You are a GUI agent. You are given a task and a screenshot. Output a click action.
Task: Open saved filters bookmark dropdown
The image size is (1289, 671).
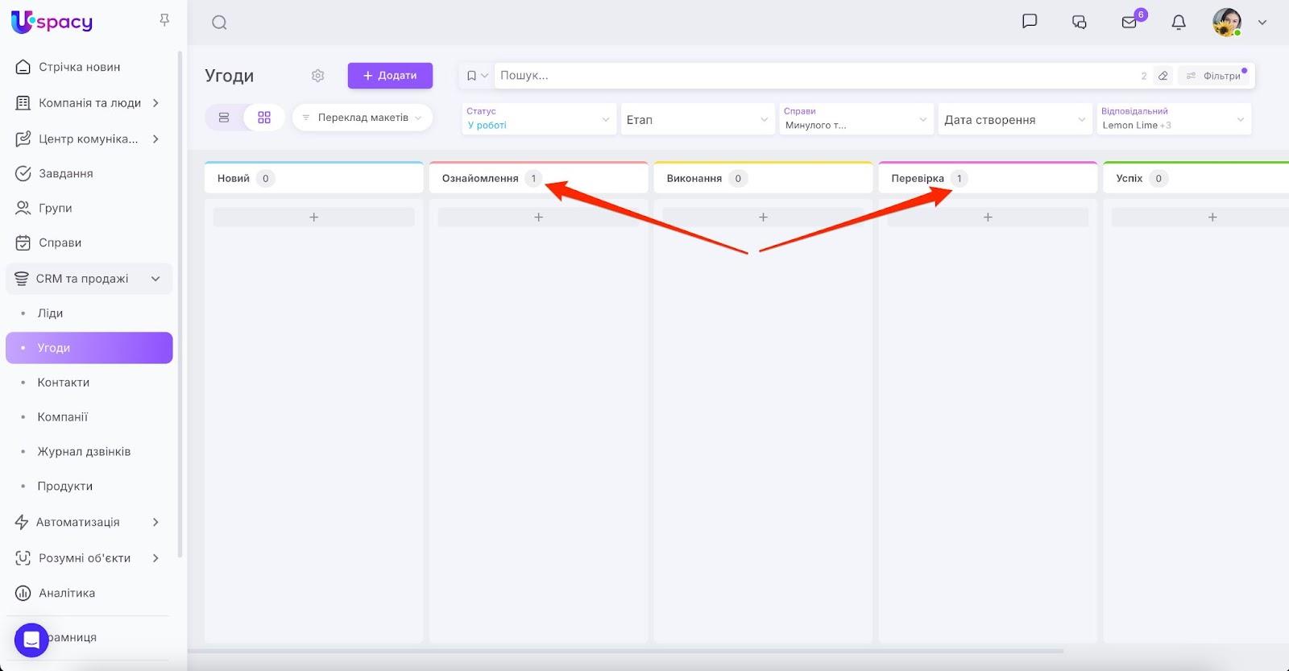477,76
